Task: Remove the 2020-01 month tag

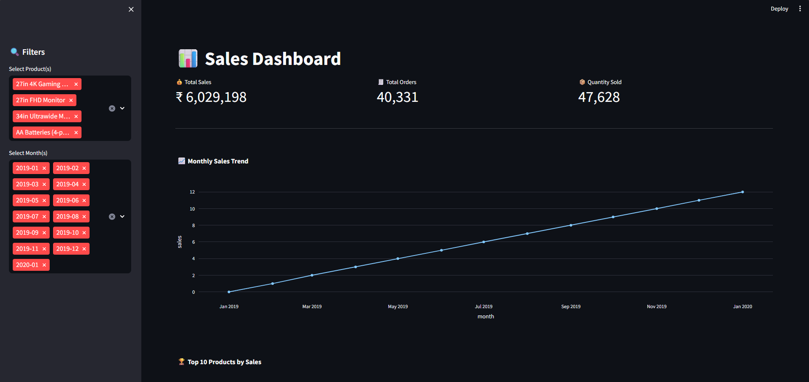Action: (x=44, y=265)
